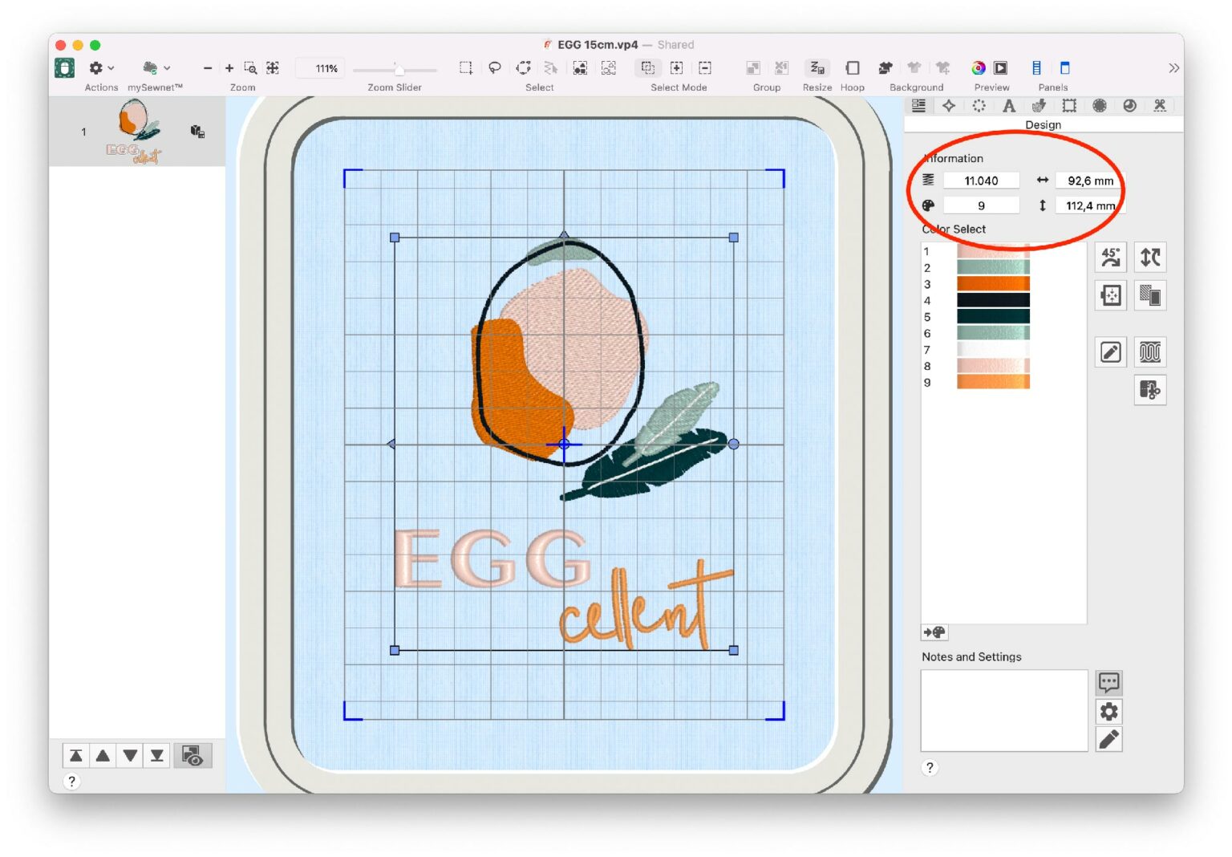
Task: Expand the Actions gear dropdown
Action: click(x=101, y=68)
